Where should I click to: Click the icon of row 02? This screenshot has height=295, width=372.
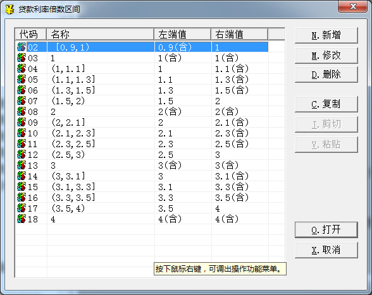[22, 47]
